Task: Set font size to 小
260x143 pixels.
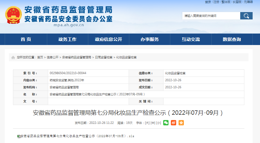Action: (158, 123)
